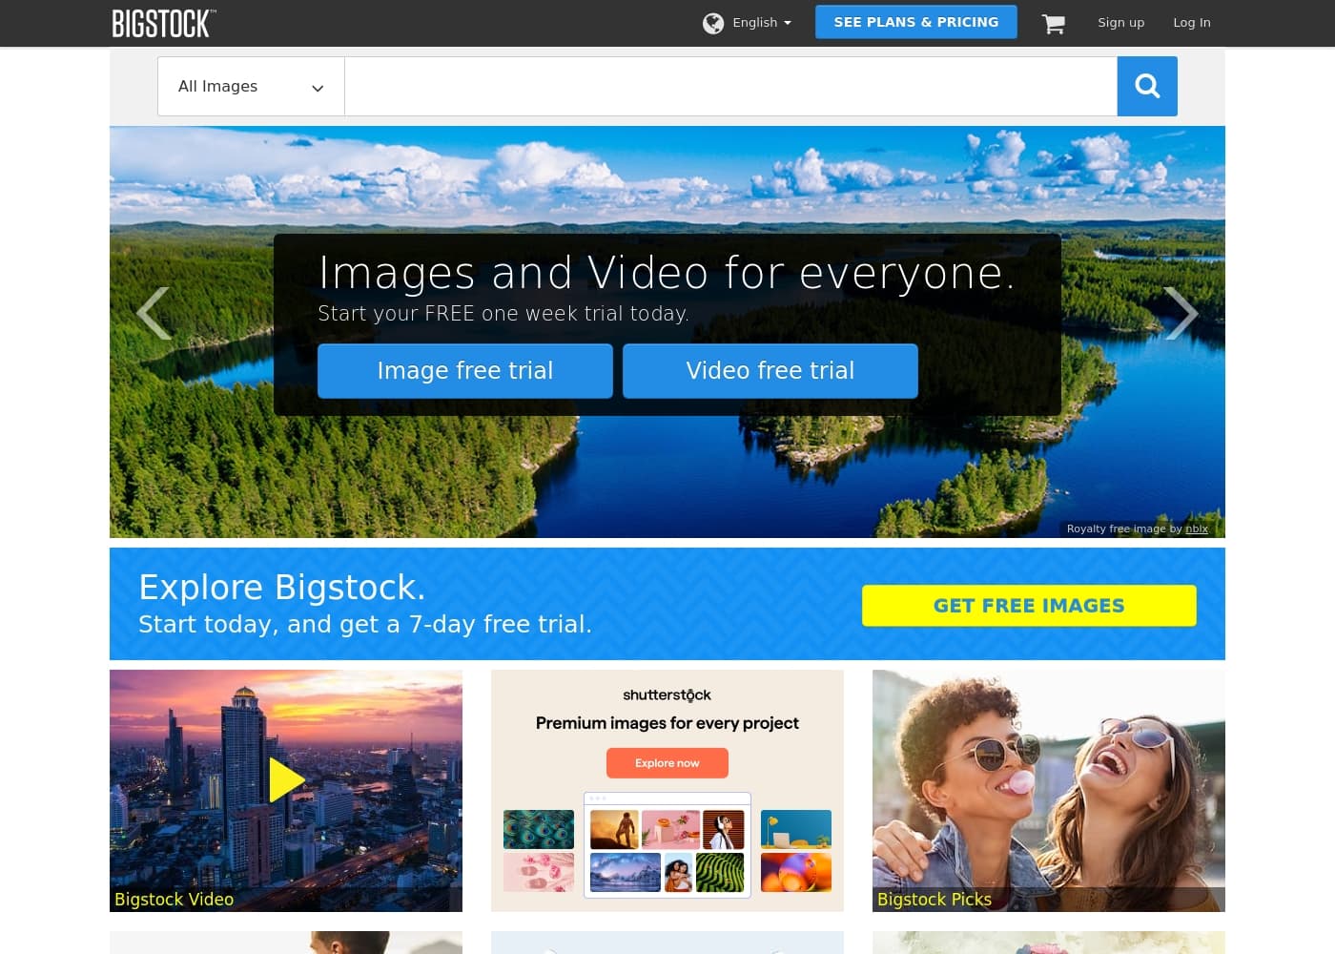The image size is (1335, 954).
Task: Go to previous hero slide
Action: coord(154,313)
